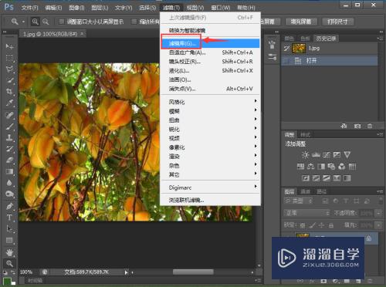Expand the 渲染 submenu
Viewport: 386px width, 287px height.
(x=210, y=157)
